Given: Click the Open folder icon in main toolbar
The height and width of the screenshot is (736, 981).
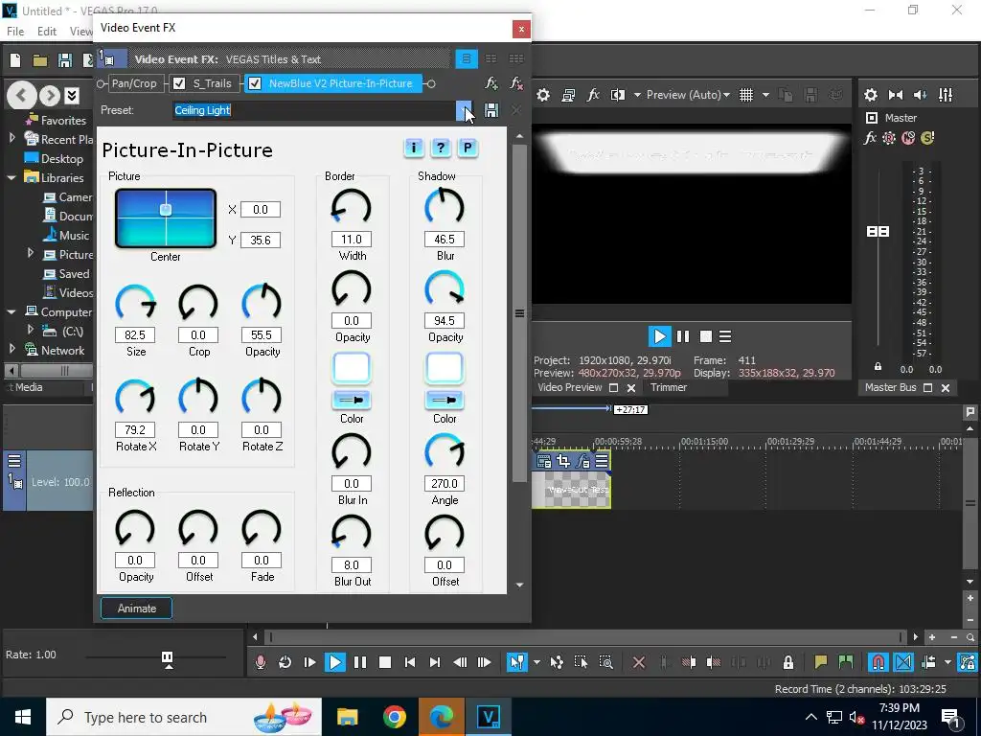Looking at the screenshot, I should (x=40, y=60).
